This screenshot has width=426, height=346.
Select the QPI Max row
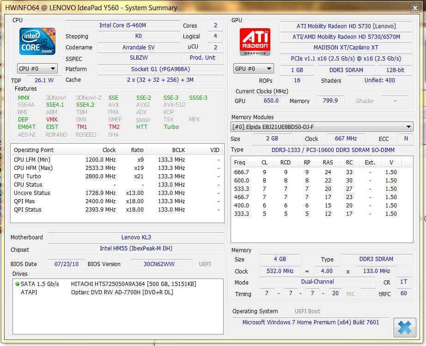[x=117, y=201]
